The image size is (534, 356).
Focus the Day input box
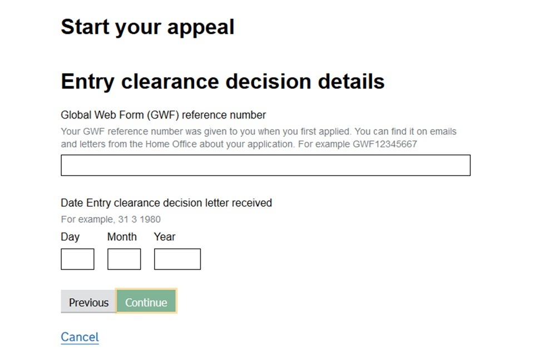tap(77, 259)
